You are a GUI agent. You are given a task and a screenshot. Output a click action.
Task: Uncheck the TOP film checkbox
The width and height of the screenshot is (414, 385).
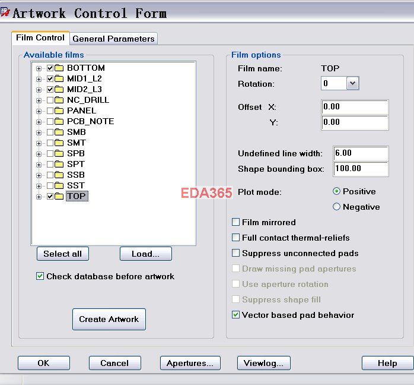coord(50,197)
